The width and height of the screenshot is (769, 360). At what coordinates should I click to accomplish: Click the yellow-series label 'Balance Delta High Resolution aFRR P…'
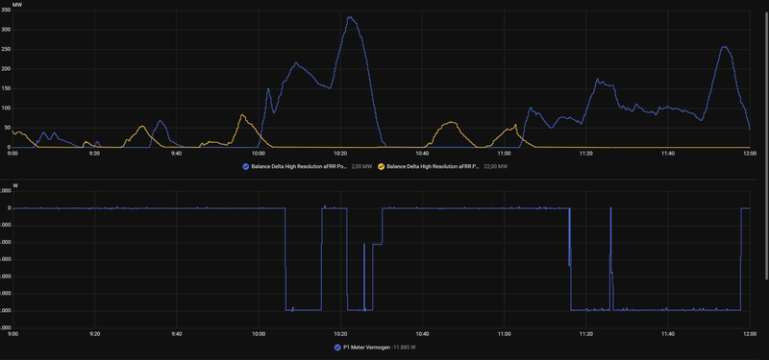tap(434, 166)
